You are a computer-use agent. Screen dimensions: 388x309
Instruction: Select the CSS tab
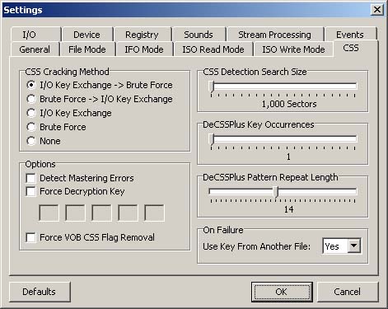point(351,48)
